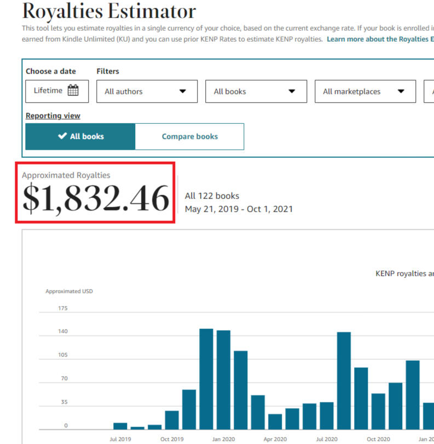The width and height of the screenshot is (434, 444).
Task: Click the Lifetime date selector
Action: tap(56, 91)
